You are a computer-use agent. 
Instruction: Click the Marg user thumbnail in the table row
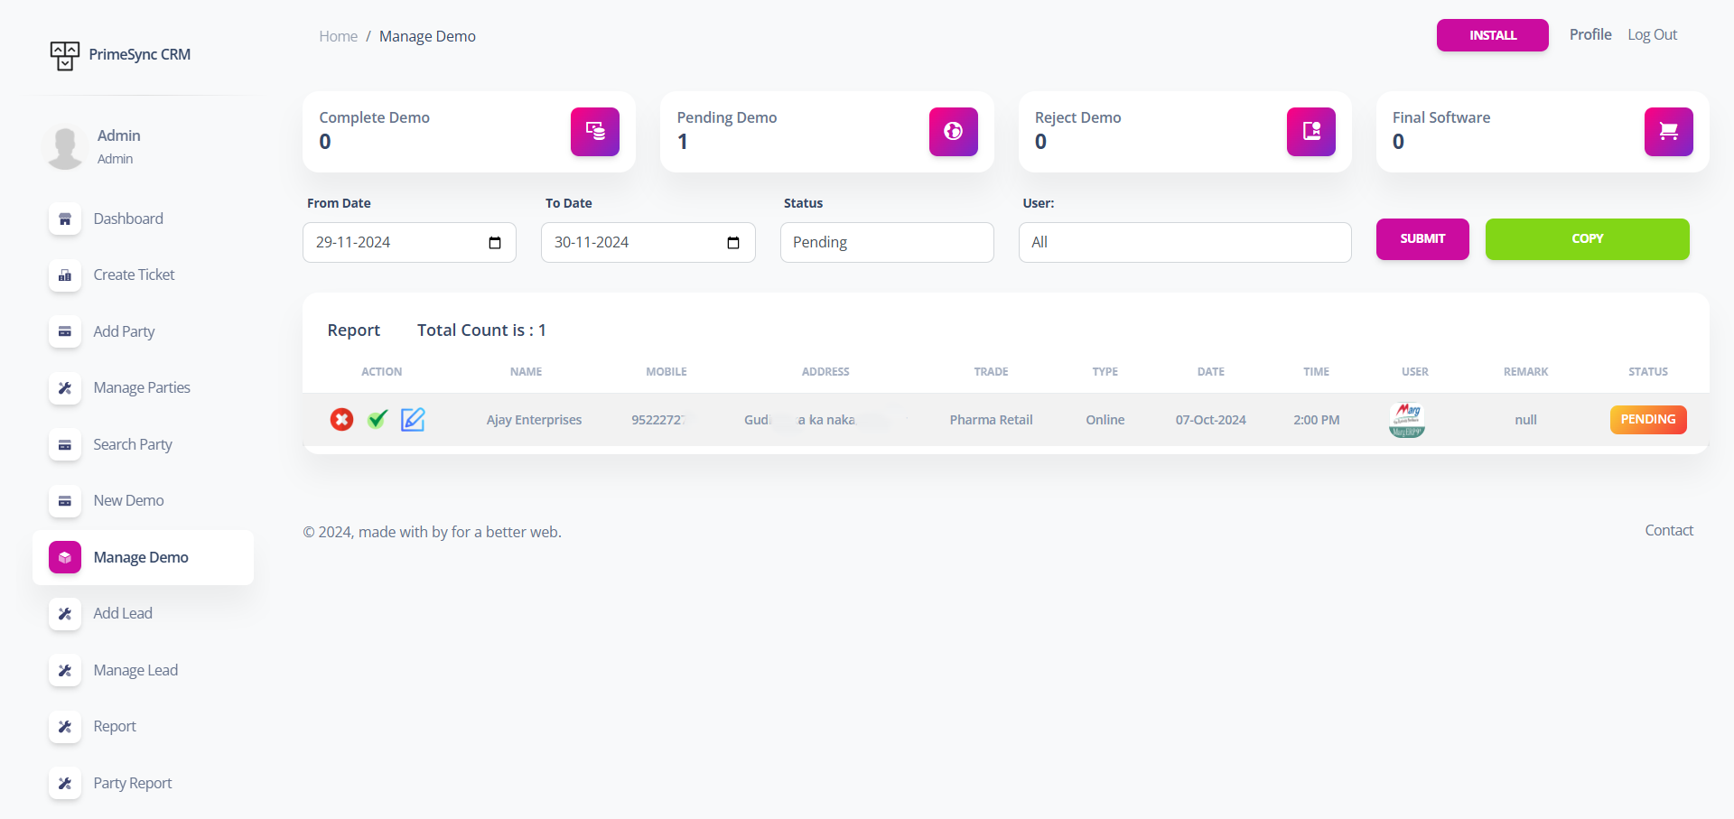tap(1406, 420)
